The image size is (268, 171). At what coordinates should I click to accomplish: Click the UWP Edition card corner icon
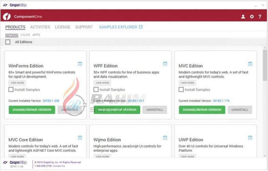point(250,138)
